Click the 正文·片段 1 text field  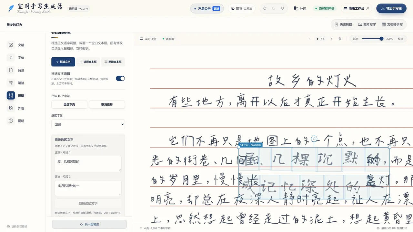[x=88, y=164]
